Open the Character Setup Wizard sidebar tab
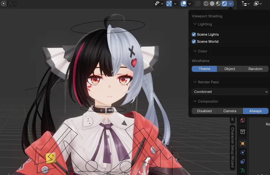Screen dimensions: 270x175 click(232, 148)
